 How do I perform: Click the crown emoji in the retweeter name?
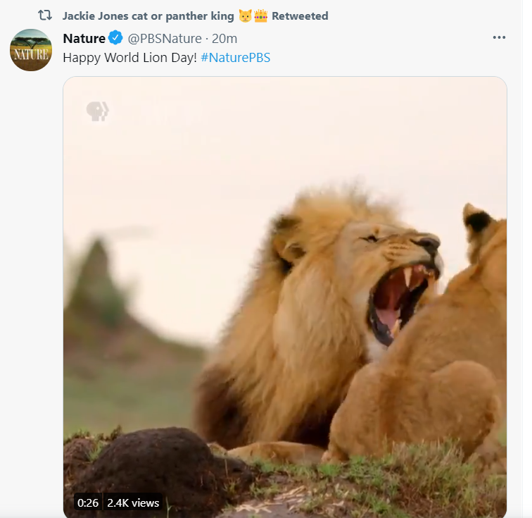coord(260,16)
